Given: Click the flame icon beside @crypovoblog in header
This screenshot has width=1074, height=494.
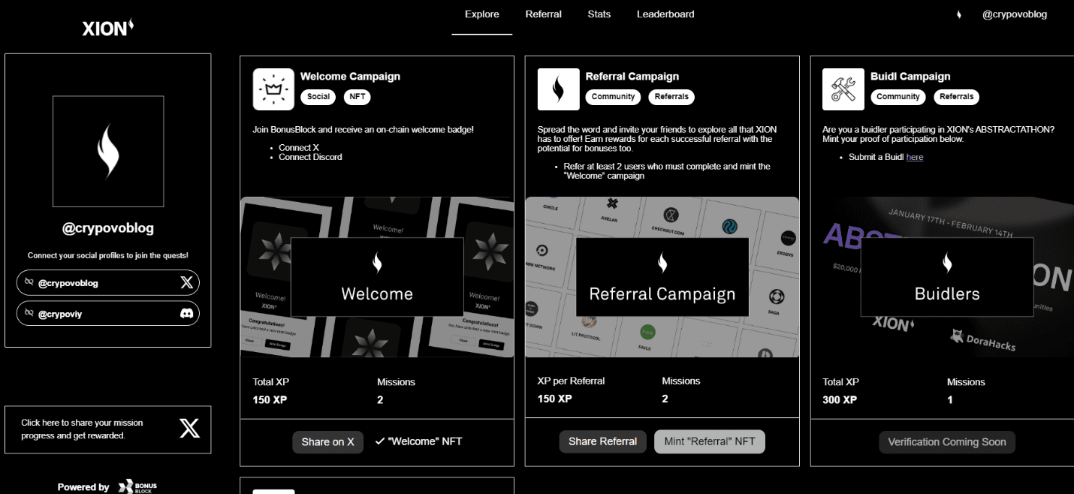Looking at the screenshot, I should pyautogui.click(x=959, y=14).
